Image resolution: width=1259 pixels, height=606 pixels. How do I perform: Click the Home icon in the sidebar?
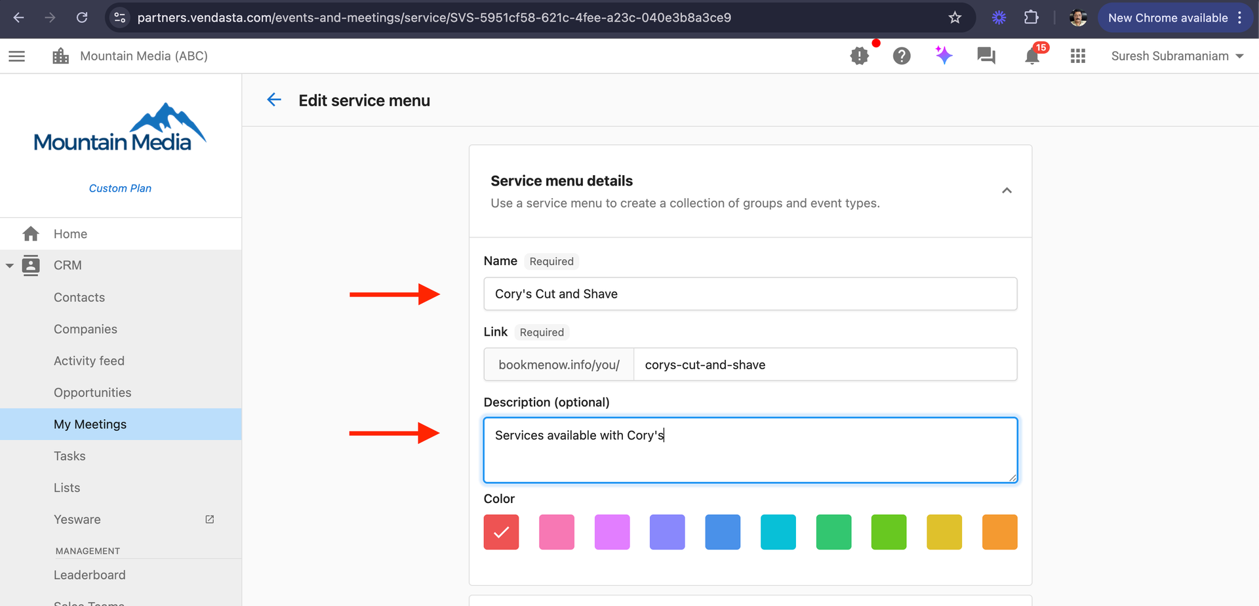pos(31,233)
